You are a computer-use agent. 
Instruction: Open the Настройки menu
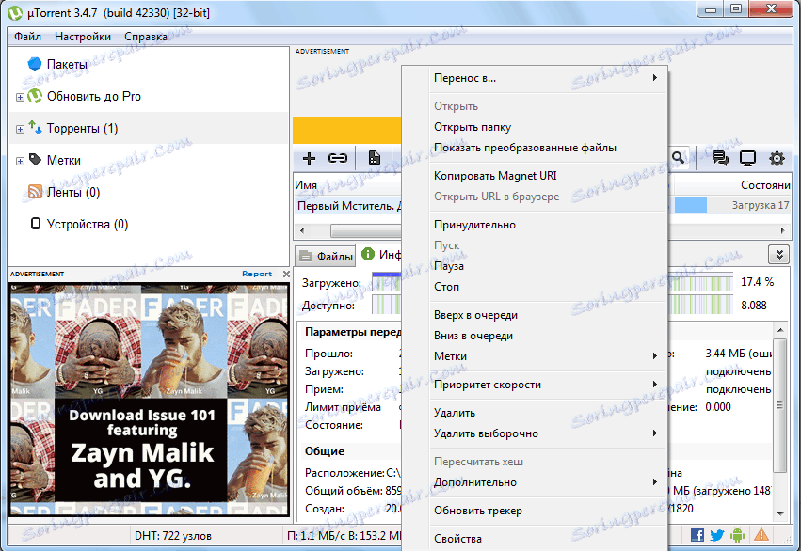pos(82,37)
